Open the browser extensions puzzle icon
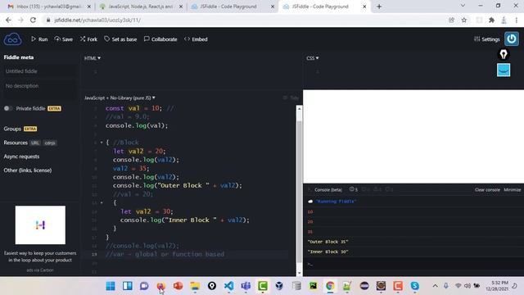The height and width of the screenshot is (295, 524). pos(491,20)
